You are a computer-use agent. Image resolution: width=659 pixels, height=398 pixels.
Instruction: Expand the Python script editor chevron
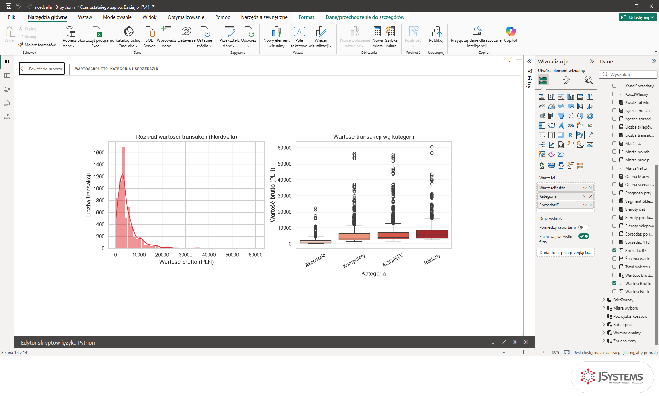coord(493,343)
